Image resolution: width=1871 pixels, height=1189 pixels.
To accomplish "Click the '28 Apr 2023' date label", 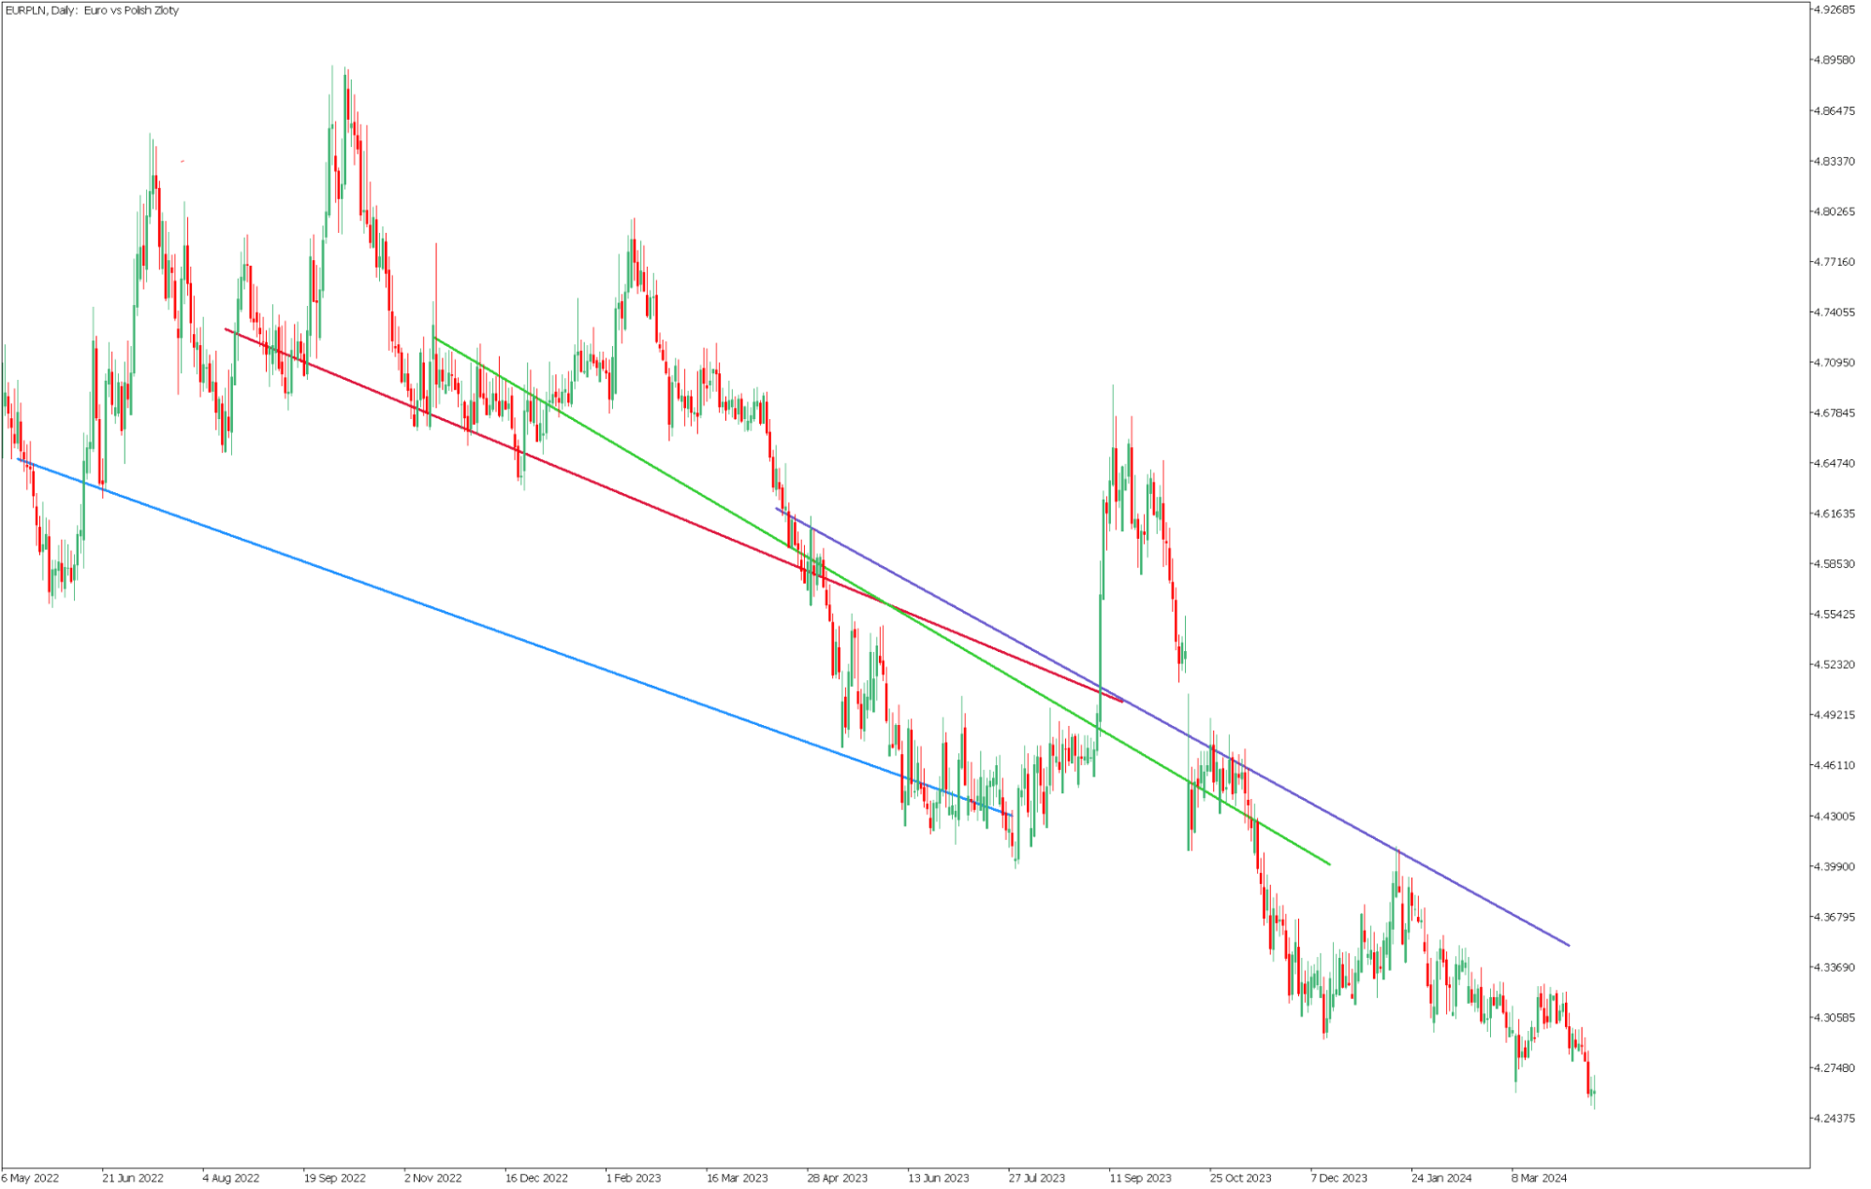I will 838,1179.
